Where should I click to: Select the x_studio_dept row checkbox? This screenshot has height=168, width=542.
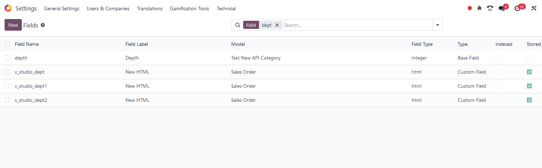7,72
